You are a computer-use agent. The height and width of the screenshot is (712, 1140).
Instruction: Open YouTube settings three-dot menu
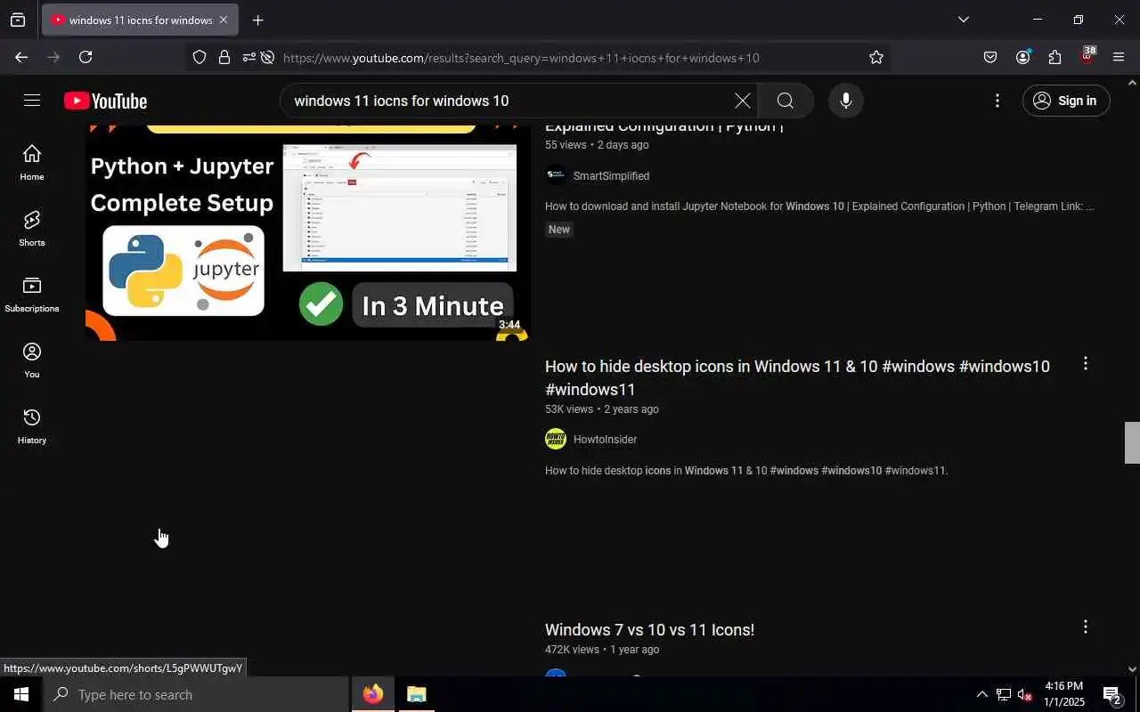click(x=997, y=101)
